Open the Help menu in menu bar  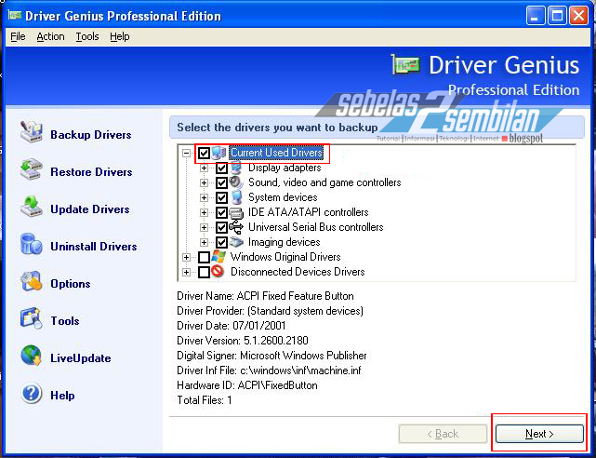[x=120, y=36]
